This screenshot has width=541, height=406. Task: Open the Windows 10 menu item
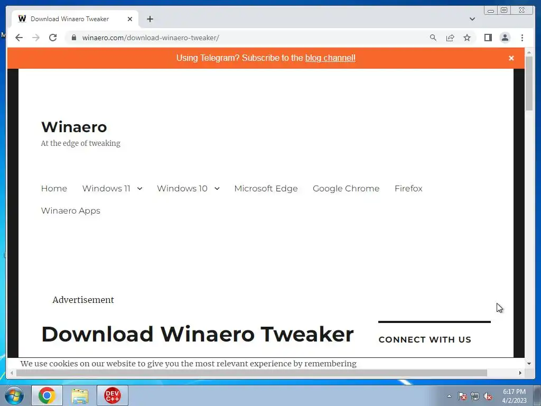182,189
